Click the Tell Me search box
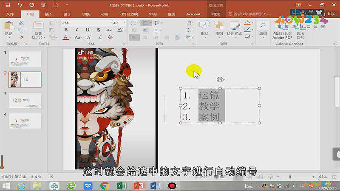Viewport: 340px width, 191px height. point(249,14)
